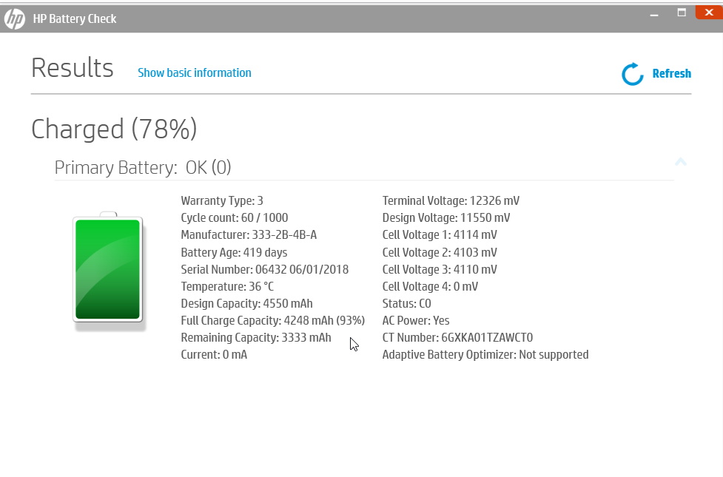Click the Full Charge Capacity 4248 mAh line
This screenshot has height=477, width=723.
(x=272, y=320)
